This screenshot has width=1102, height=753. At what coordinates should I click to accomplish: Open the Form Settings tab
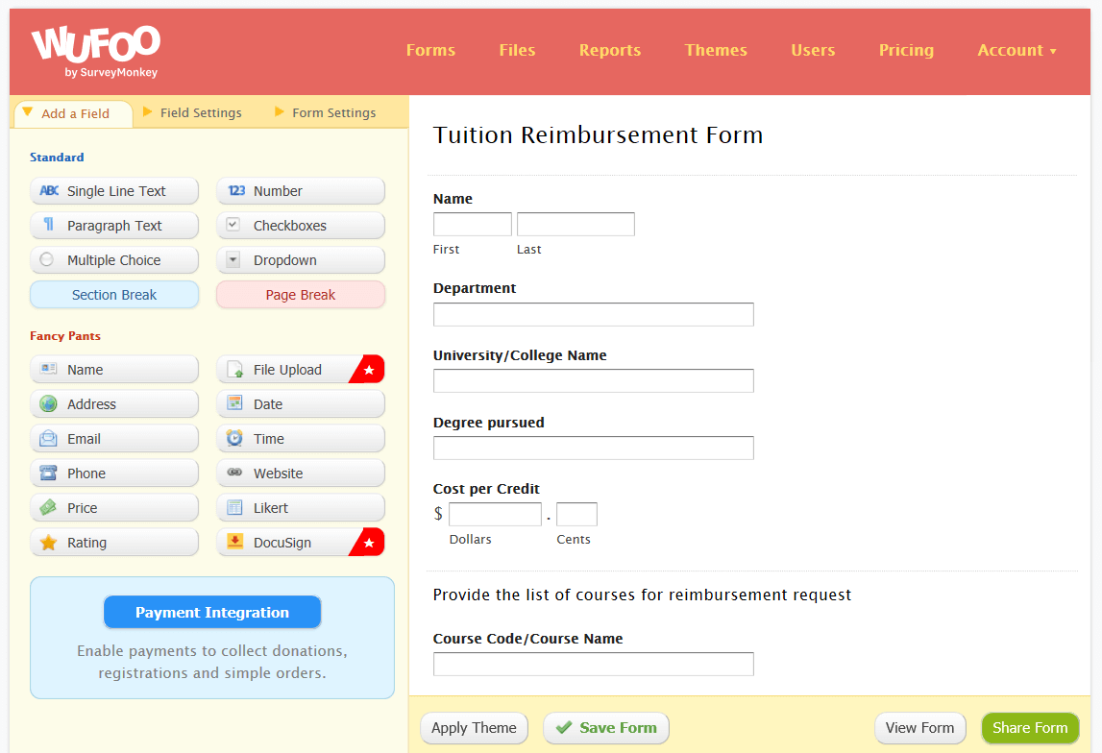[333, 113]
